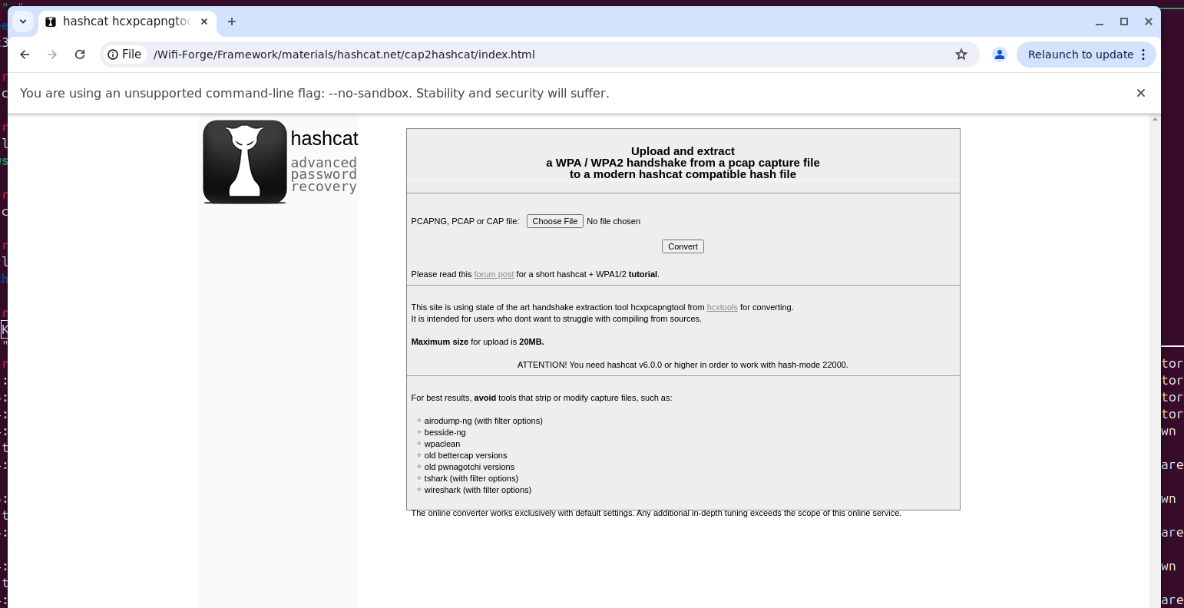
Task: Click the 'old bettercap versions' list item
Action: coord(465,455)
